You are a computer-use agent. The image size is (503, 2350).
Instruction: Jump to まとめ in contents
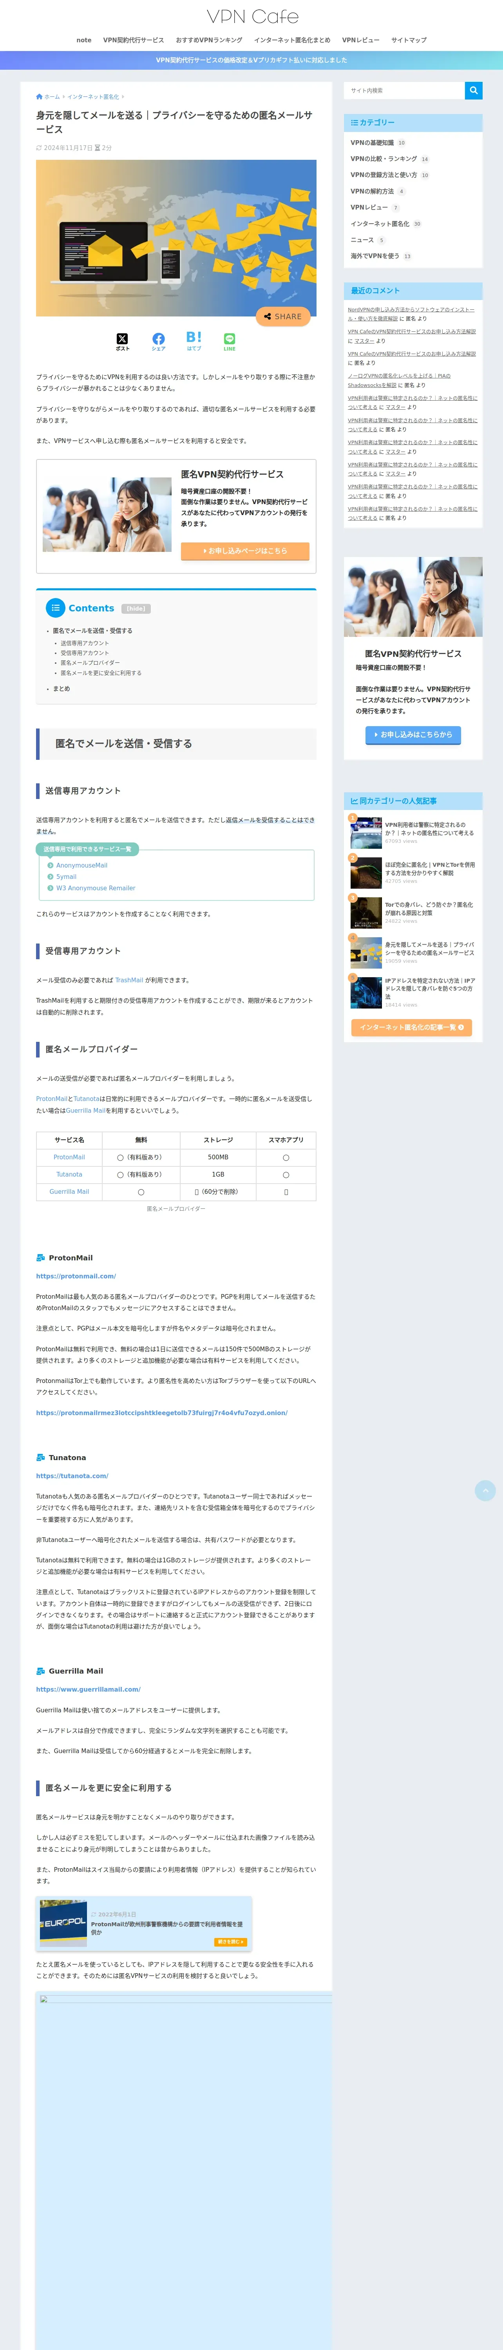[61, 689]
